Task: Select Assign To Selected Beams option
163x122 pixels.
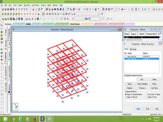Action: (x=125, y=94)
